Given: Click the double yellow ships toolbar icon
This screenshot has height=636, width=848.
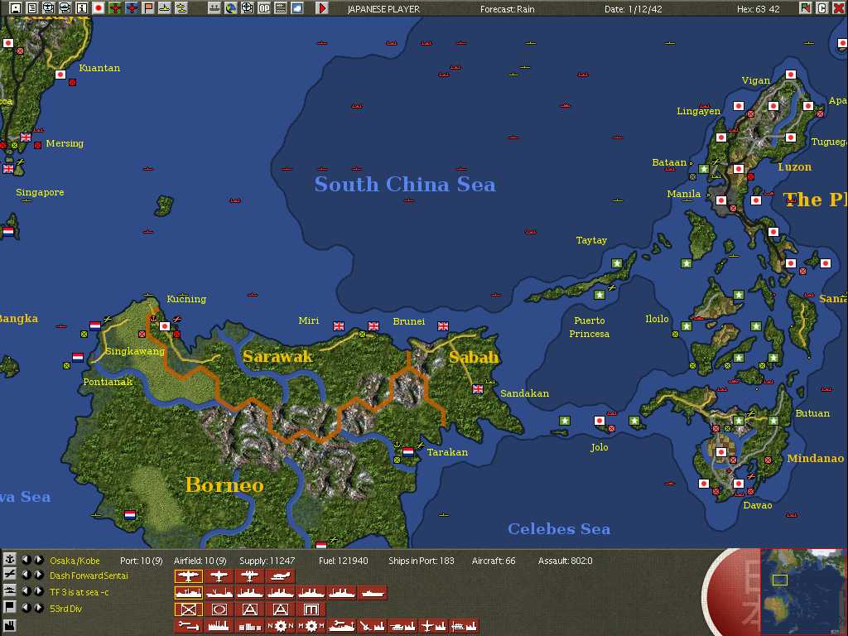Looking at the screenshot, I should click(x=181, y=8).
